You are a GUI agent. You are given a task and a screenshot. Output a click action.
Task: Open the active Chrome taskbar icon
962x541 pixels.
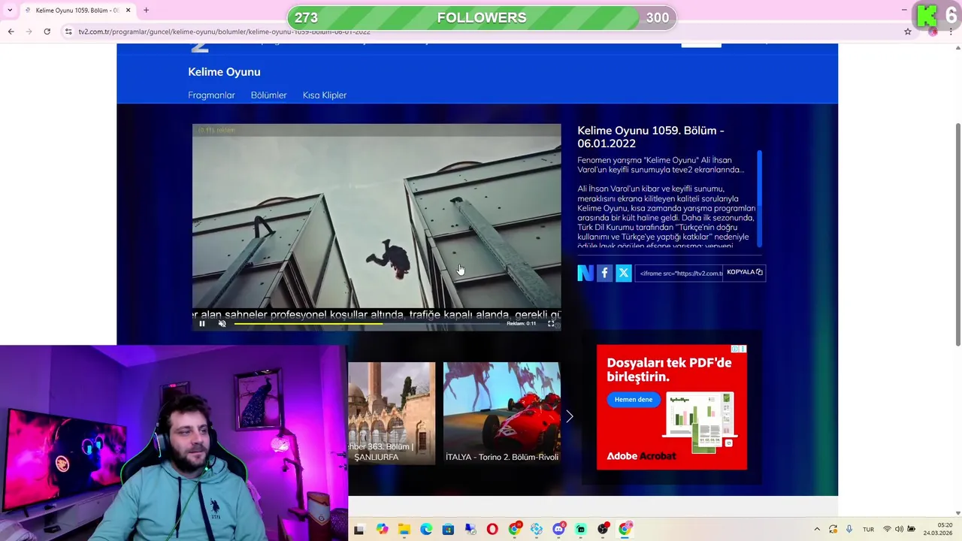[625, 529]
